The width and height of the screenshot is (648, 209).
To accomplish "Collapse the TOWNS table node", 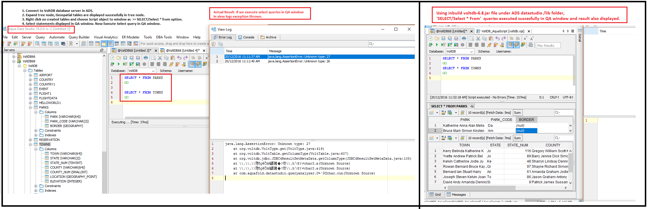I will coord(30,144).
